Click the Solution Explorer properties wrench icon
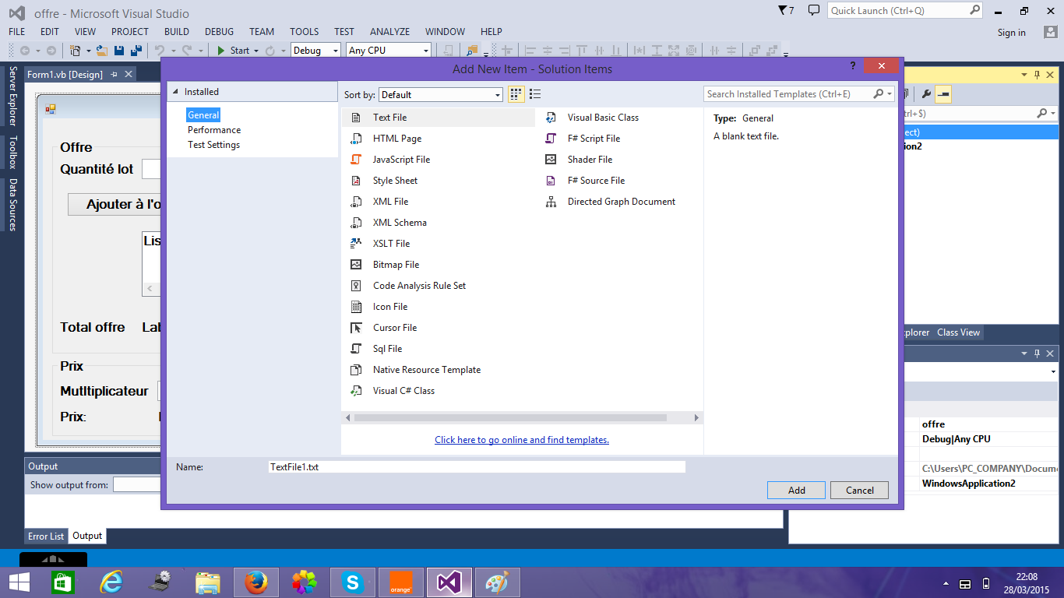The image size is (1064, 598). (926, 94)
